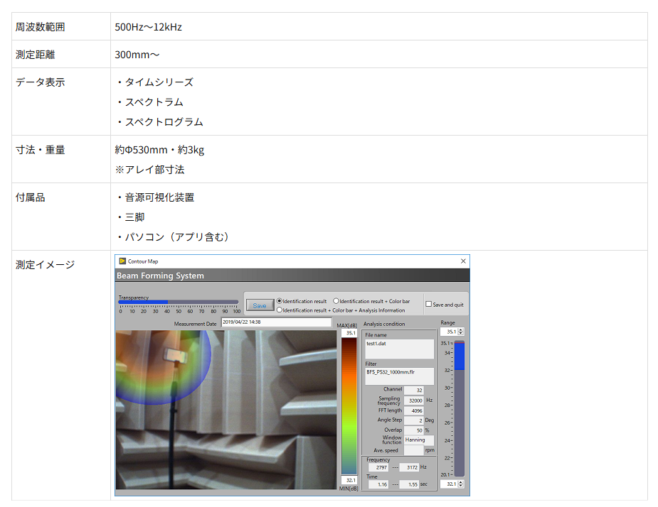Viewport: 658px width, 507px height.
Task: Click the MIN[dB] value field
Action: tap(349, 480)
